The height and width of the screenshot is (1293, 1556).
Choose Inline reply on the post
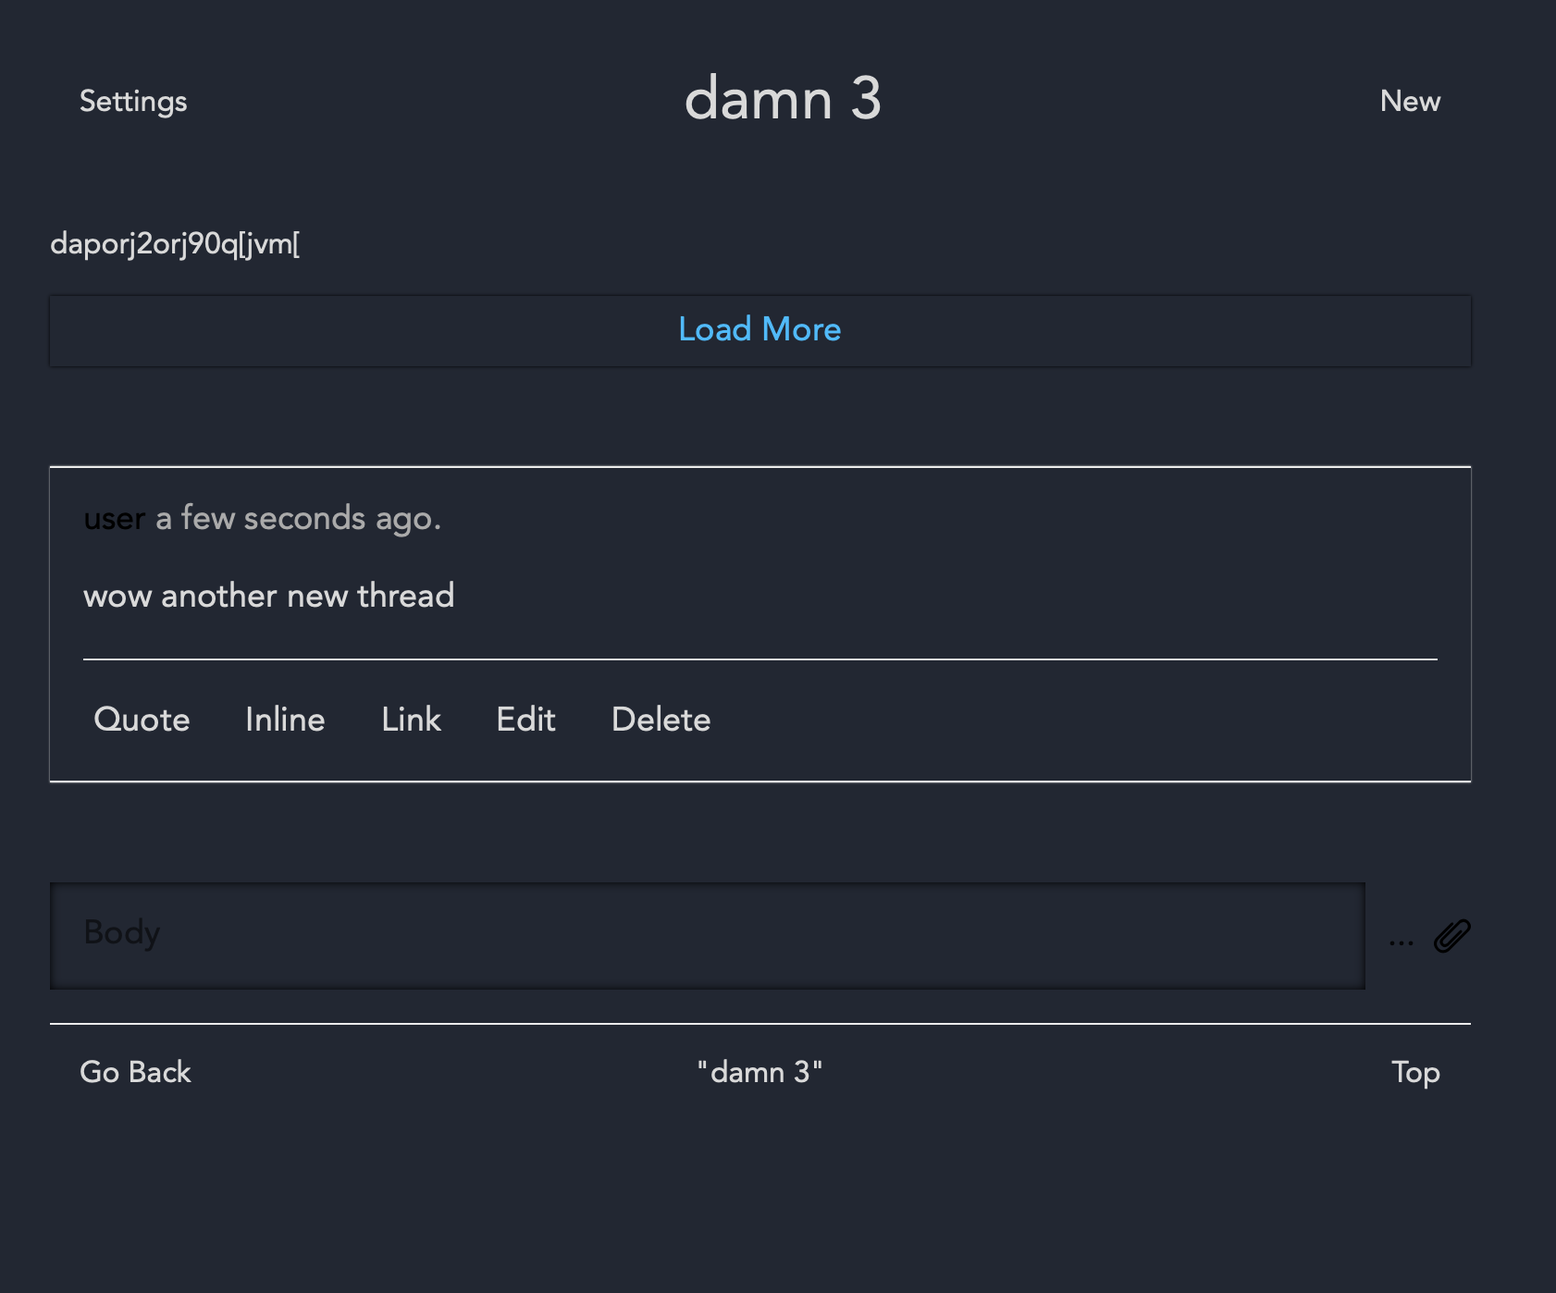tap(285, 720)
